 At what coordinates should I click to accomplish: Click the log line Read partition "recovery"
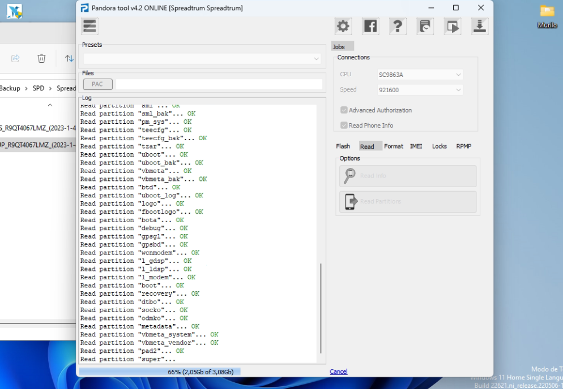[x=140, y=293]
